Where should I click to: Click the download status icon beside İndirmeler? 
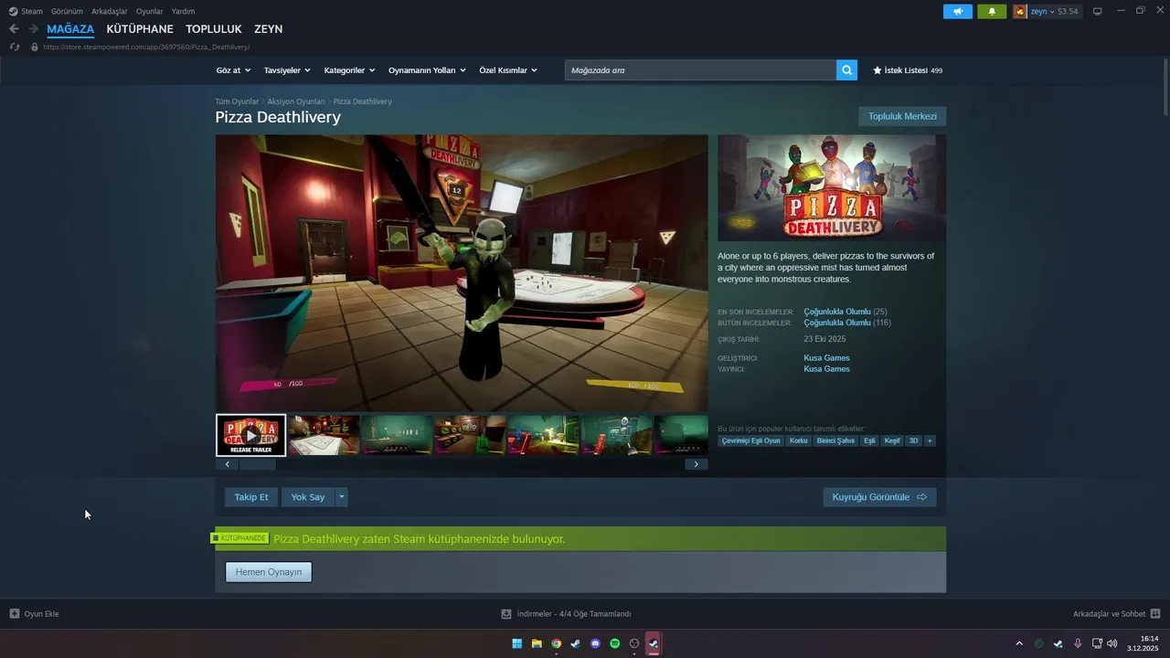pyautogui.click(x=506, y=613)
